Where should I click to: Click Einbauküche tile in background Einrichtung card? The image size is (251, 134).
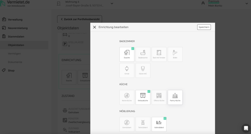84,77
